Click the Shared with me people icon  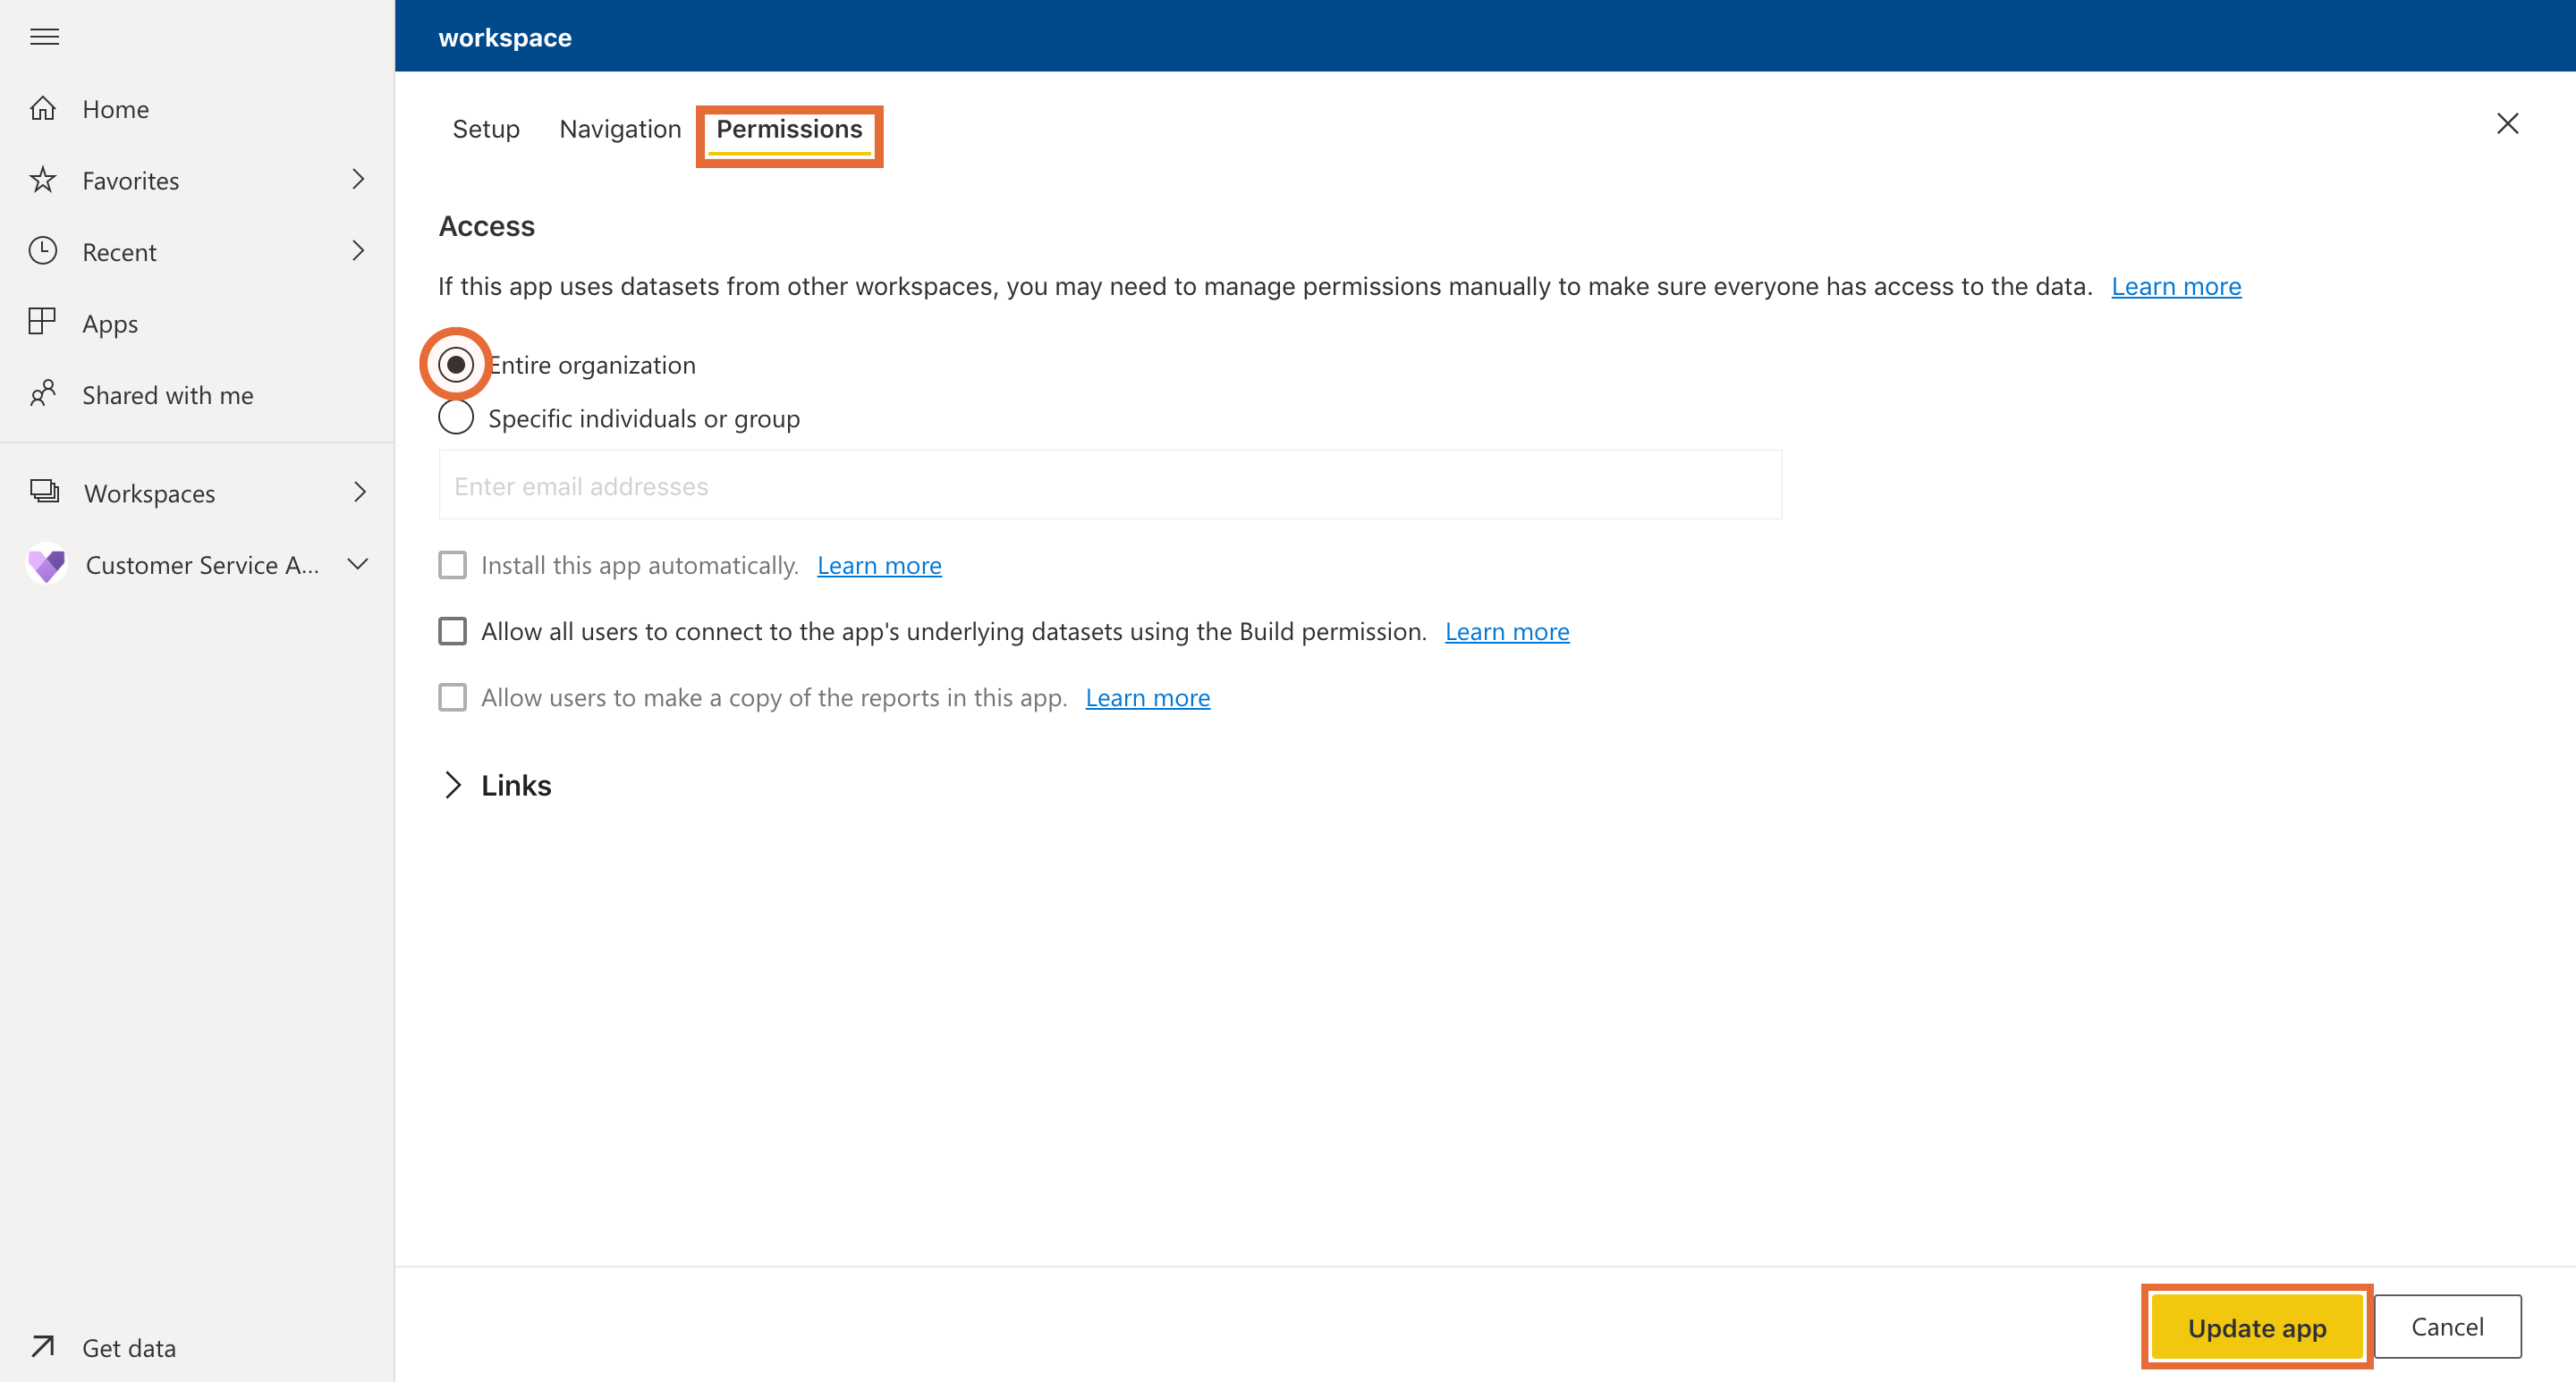coord(46,393)
